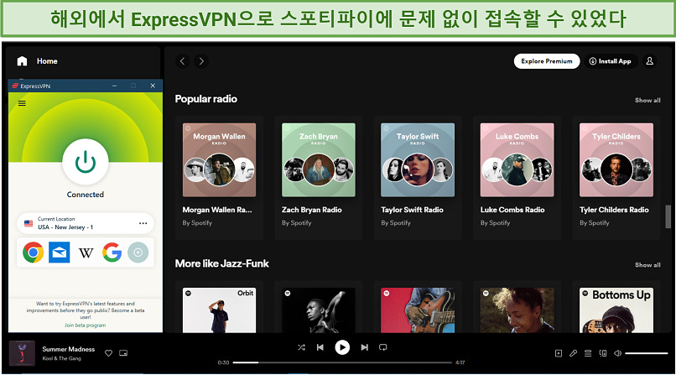Open Morgan Wallen Radio card
The height and width of the screenshot is (375, 676).
(219, 177)
